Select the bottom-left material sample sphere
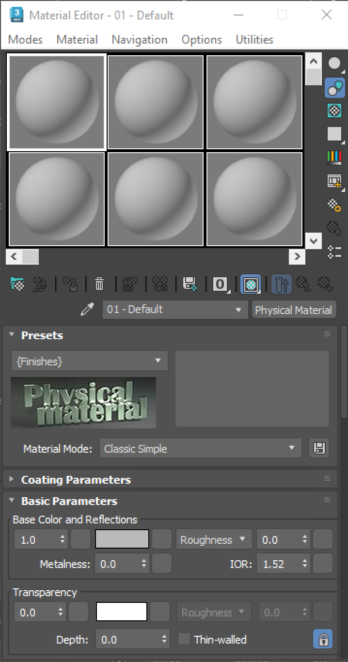This screenshot has height=662, width=348. [x=56, y=199]
